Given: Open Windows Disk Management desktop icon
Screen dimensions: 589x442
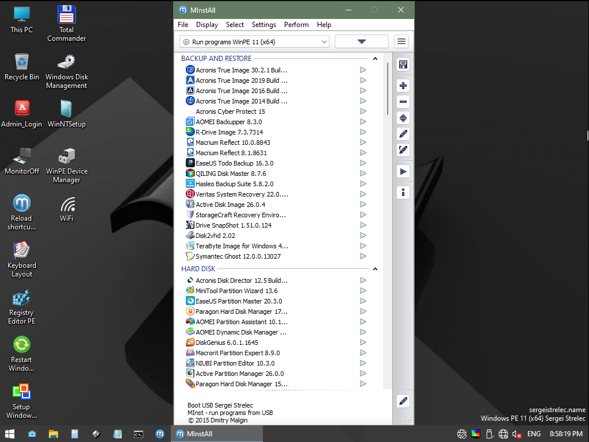Looking at the screenshot, I should (67, 71).
